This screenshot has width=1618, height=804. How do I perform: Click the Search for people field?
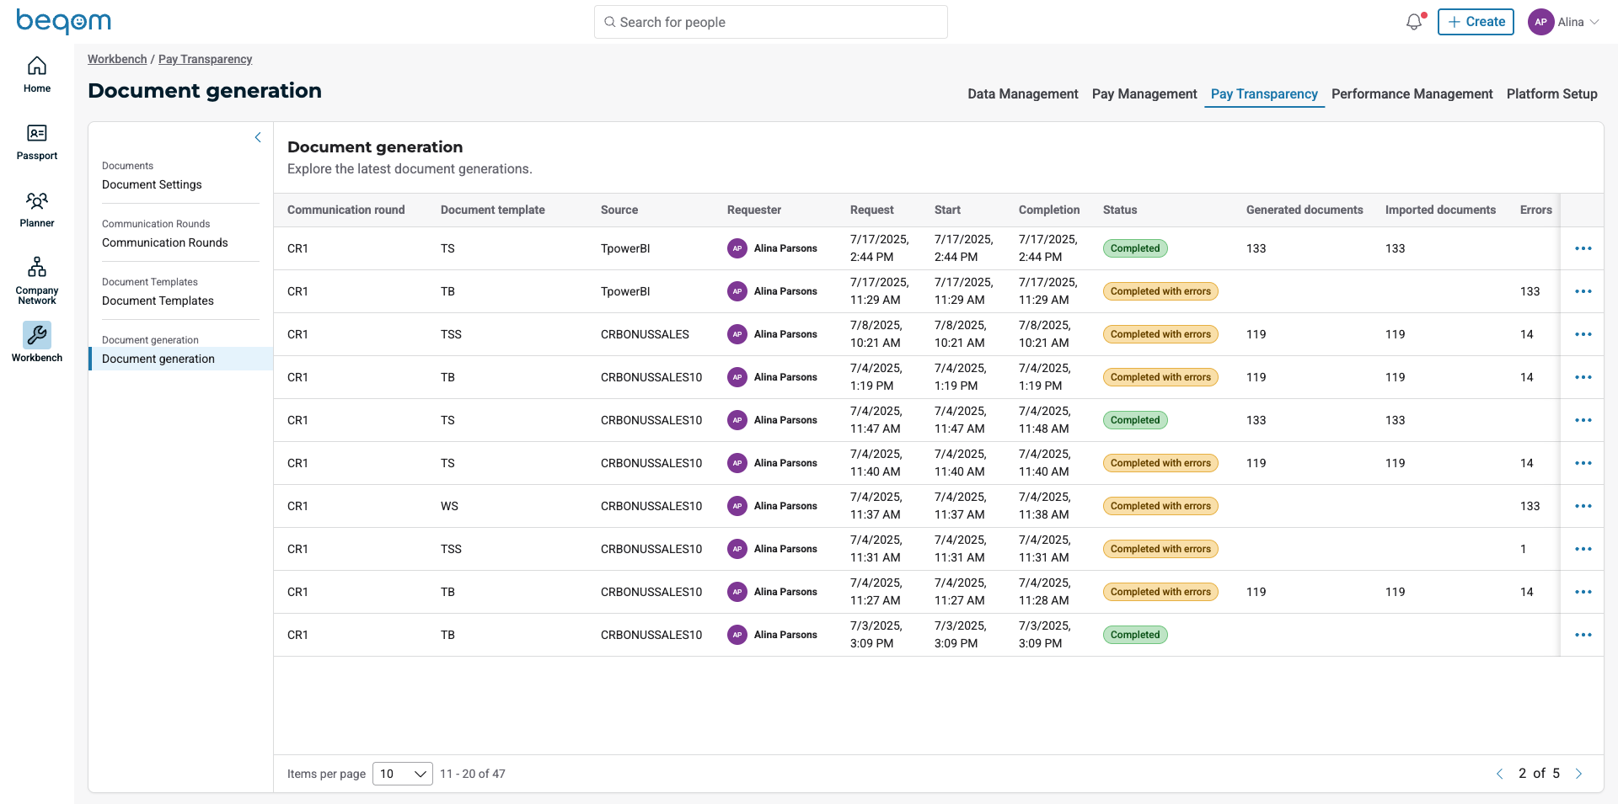click(770, 23)
